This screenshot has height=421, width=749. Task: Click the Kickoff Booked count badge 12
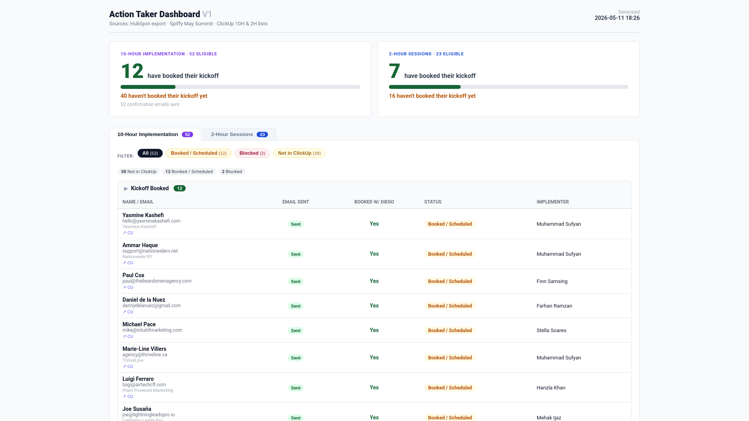click(179, 189)
